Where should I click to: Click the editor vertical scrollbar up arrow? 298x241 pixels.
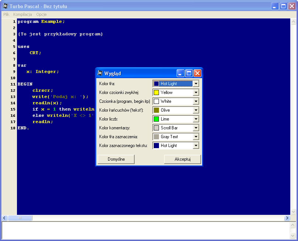(x=294, y=21)
